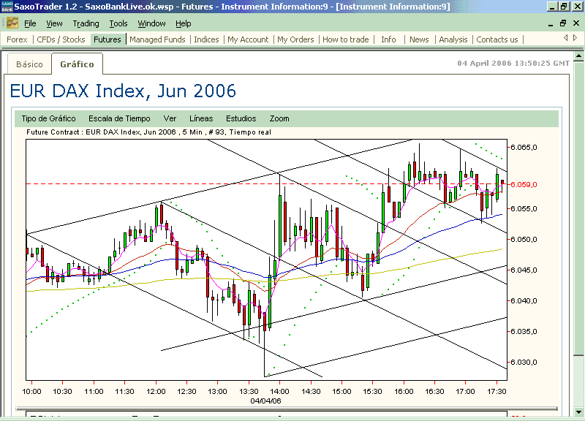Open the Trading menu
The width and height of the screenshot is (585, 421).
tap(86, 23)
